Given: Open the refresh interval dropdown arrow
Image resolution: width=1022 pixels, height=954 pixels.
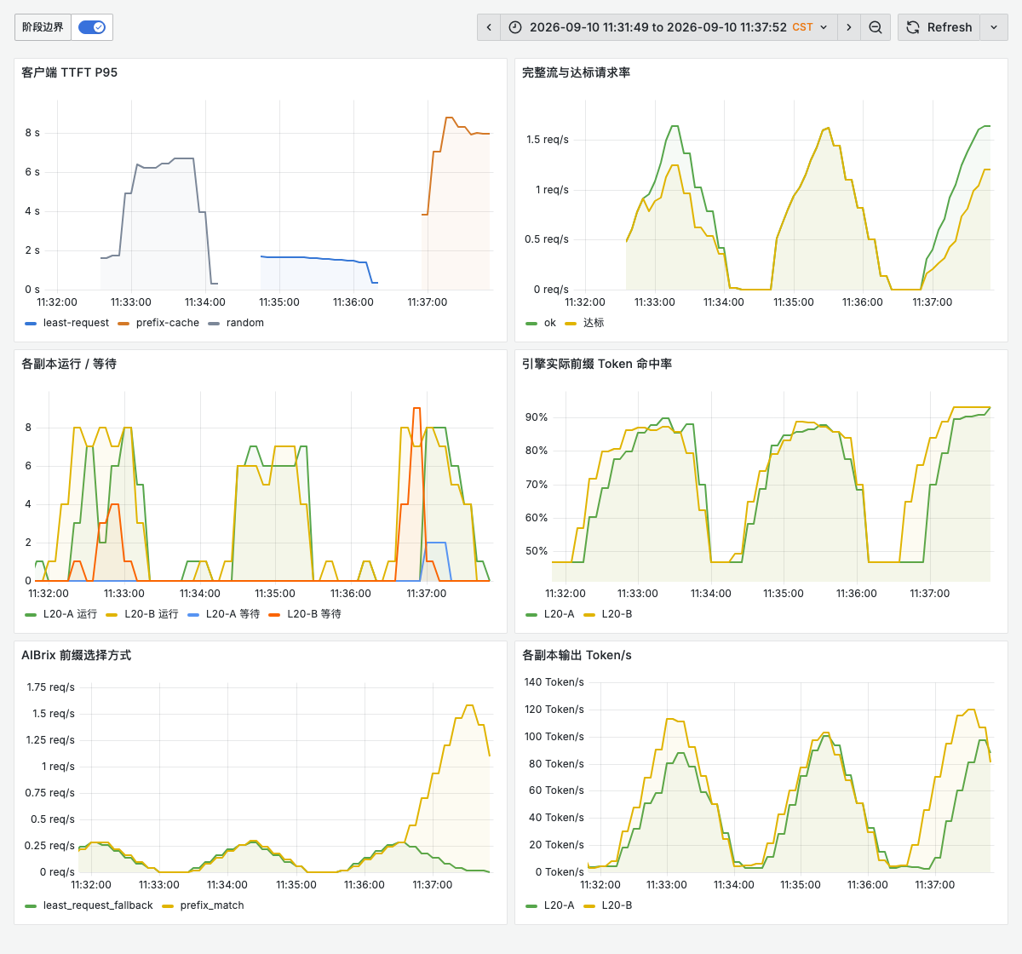Looking at the screenshot, I should 994,27.
